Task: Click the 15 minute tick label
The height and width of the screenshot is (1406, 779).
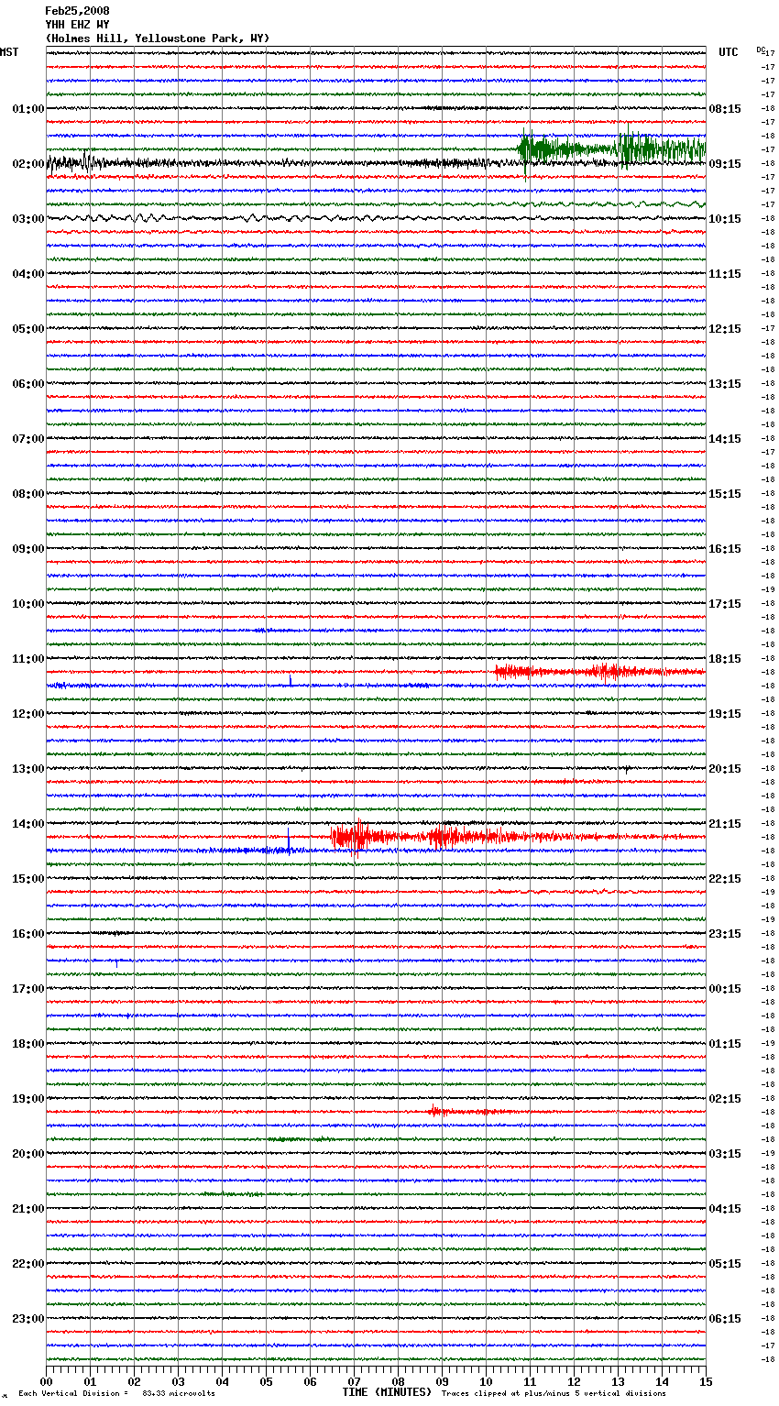Action: coord(706,1381)
